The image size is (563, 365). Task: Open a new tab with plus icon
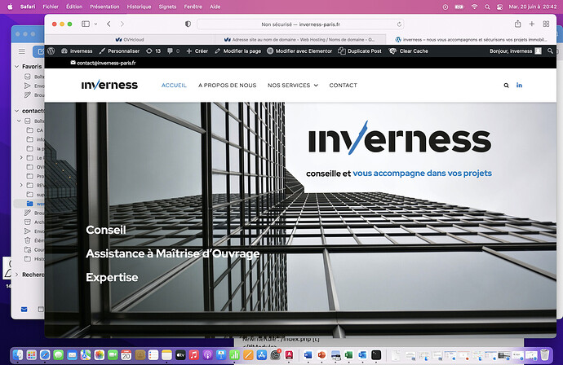(x=532, y=24)
